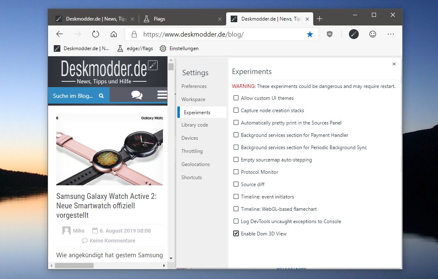438x279 pixels.
Task: Click the horizontal scrollbar thumb
Action: click(x=74, y=265)
